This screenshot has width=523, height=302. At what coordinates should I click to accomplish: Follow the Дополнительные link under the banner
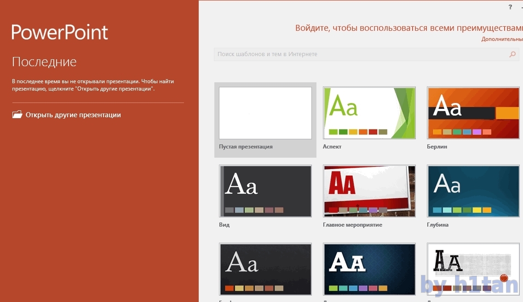coord(502,40)
